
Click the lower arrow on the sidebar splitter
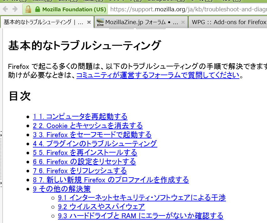pos(1,183)
